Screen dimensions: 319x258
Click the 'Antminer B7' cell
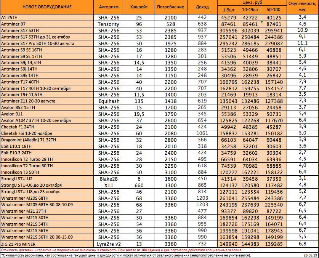point(47,24)
